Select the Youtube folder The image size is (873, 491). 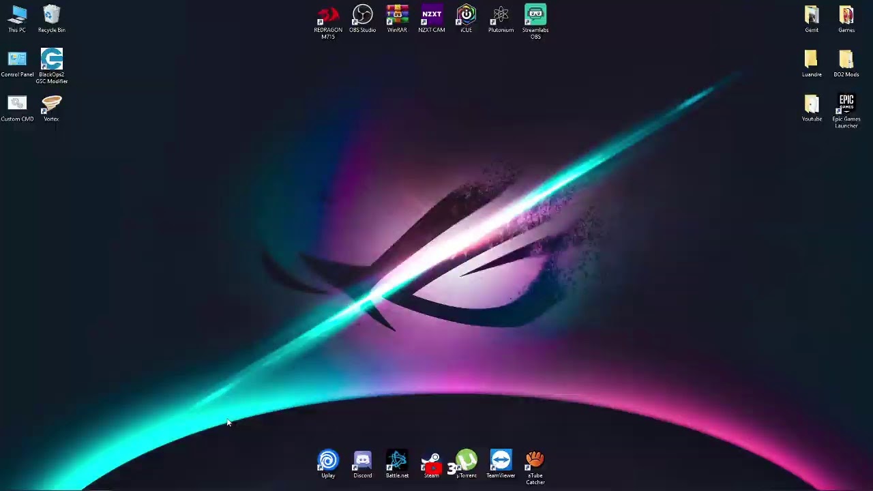coord(812,108)
